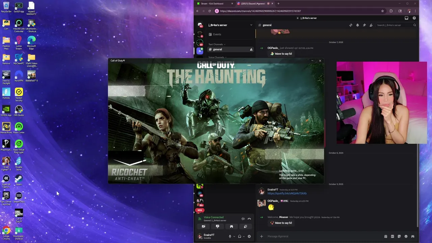Open the HyperX NGENUITY desktop shortcut
The image size is (432, 243).
click(31, 8)
